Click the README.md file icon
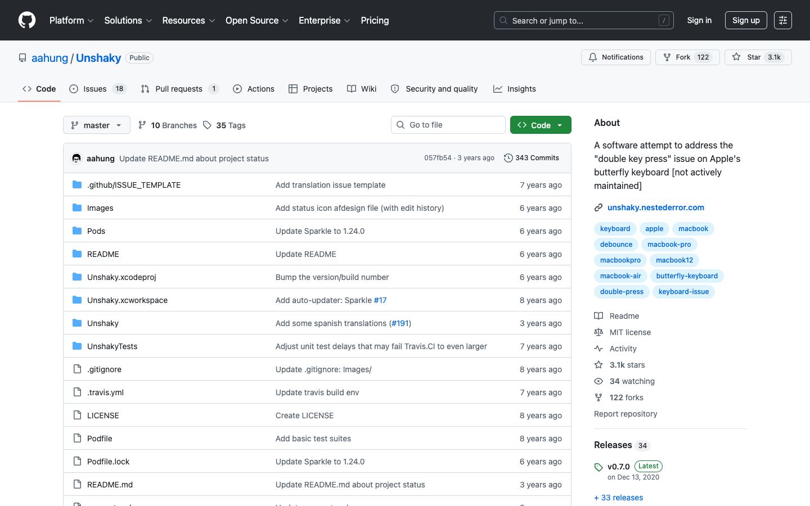The width and height of the screenshot is (810, 506). (77, 485)
